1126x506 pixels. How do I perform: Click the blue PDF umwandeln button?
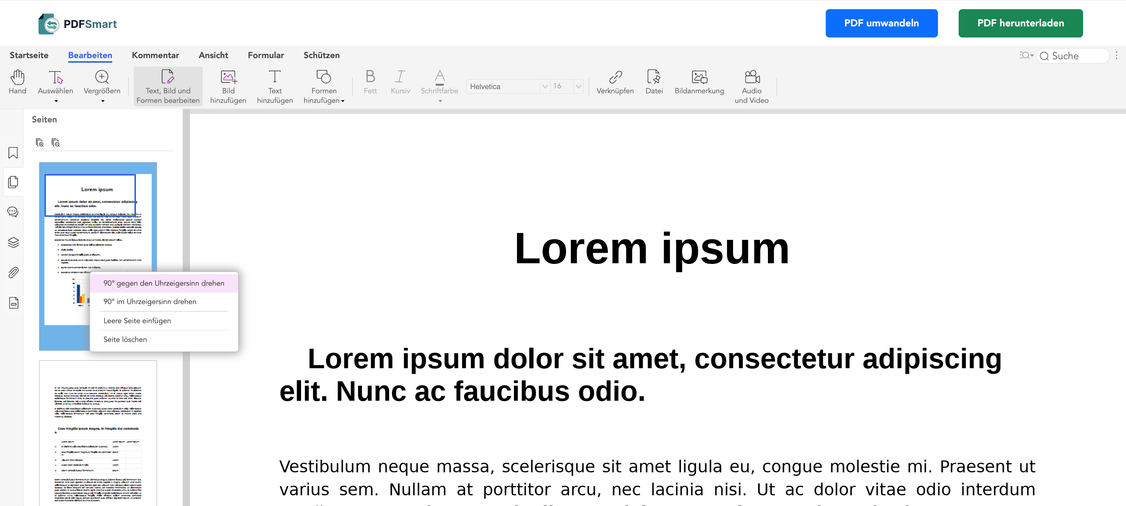click(882, 23)
